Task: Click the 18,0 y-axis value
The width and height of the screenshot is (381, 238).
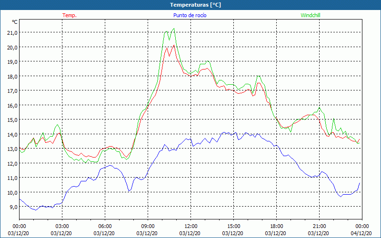Action: tap(12, 76)
